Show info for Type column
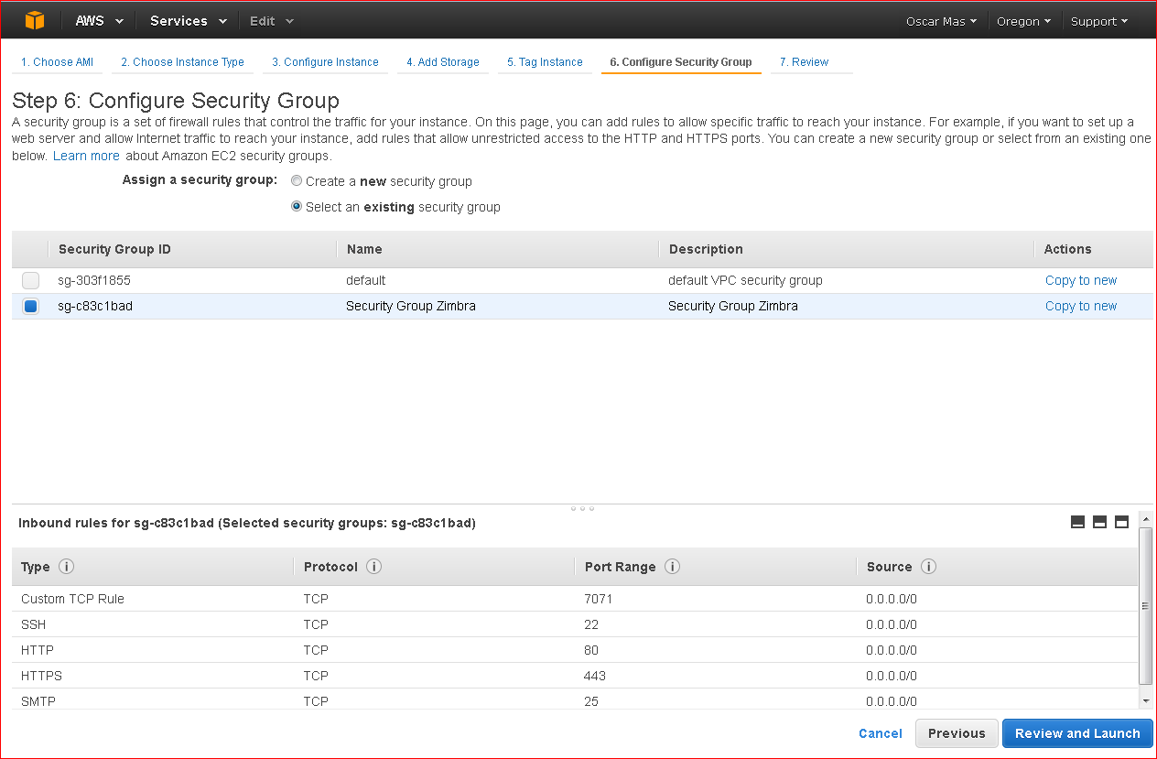1157x759 pixels. pyautogui.click(x=66, y=567)
